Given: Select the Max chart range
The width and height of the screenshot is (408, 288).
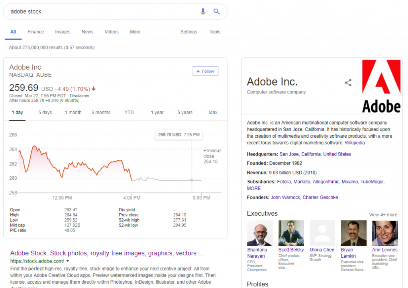Looking at the screenshot, I should click(213, 113).
